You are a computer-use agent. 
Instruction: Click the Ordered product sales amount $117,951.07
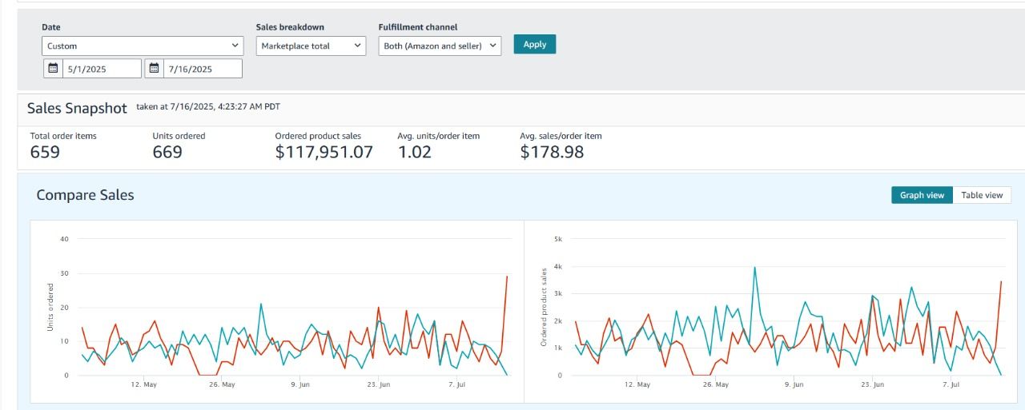[x=324, y=152]
